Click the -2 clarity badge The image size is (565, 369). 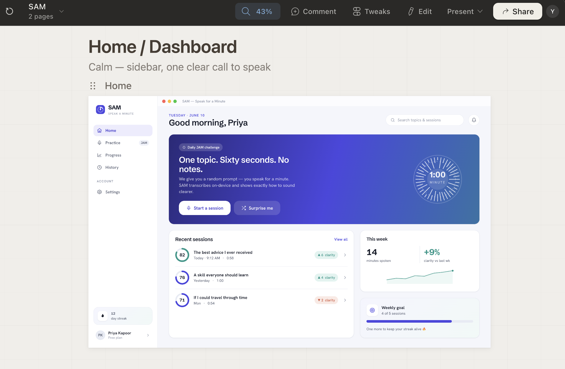(x=326, y=300)
